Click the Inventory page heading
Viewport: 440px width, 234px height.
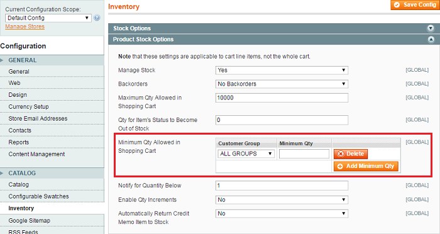click(124, 6)
